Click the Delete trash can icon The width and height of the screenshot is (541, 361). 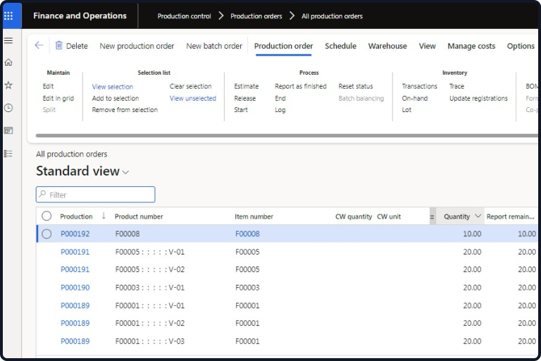coord(59,45)
